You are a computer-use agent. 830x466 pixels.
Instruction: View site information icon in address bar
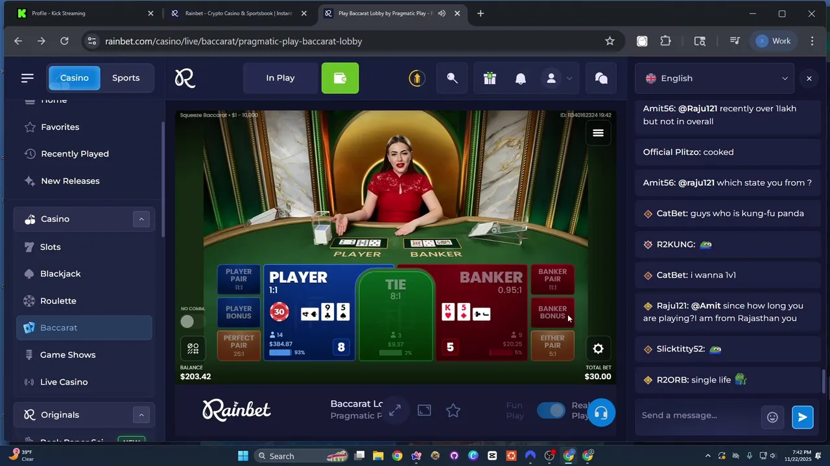click(x=92, y=41)
